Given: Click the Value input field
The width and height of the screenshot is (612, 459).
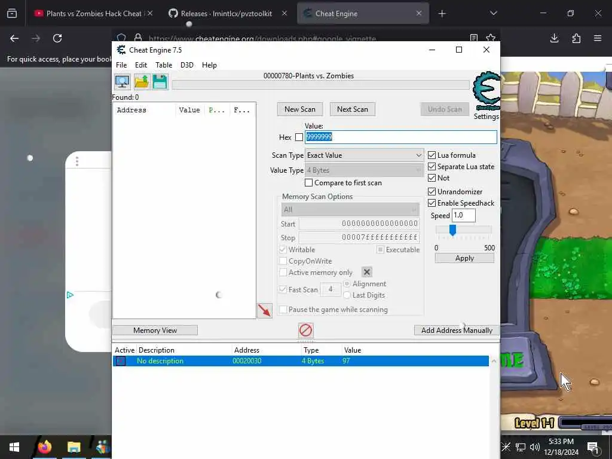Looking at the screenshot, I should pos(401,137).
